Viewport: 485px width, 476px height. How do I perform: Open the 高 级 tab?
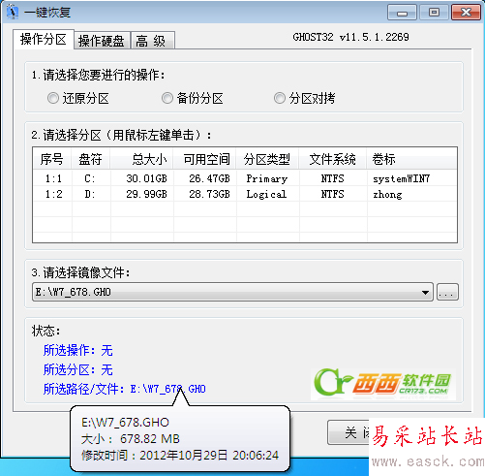[x=152, y=41]
